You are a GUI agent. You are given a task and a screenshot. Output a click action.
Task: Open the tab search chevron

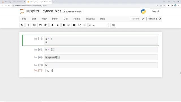point(164,2)
